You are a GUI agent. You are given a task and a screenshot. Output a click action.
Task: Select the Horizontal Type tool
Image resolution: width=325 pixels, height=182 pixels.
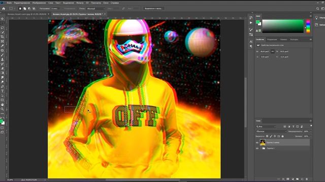[x=2, y=91]
